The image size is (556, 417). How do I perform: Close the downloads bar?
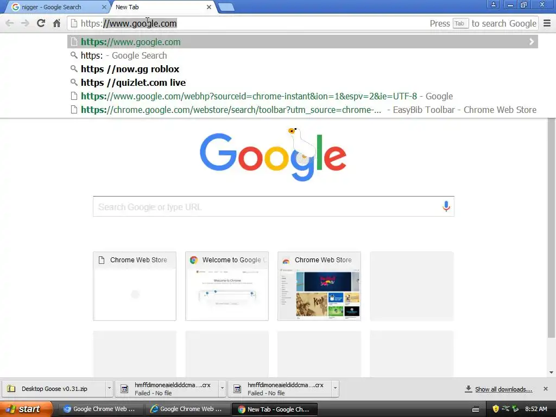546,389
